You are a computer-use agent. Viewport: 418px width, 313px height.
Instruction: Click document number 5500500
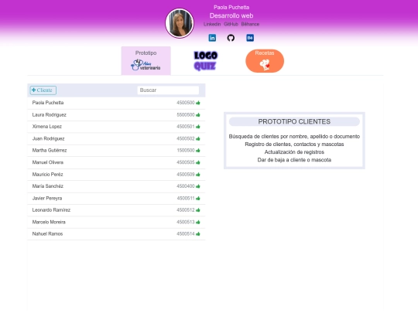(186, 114)
